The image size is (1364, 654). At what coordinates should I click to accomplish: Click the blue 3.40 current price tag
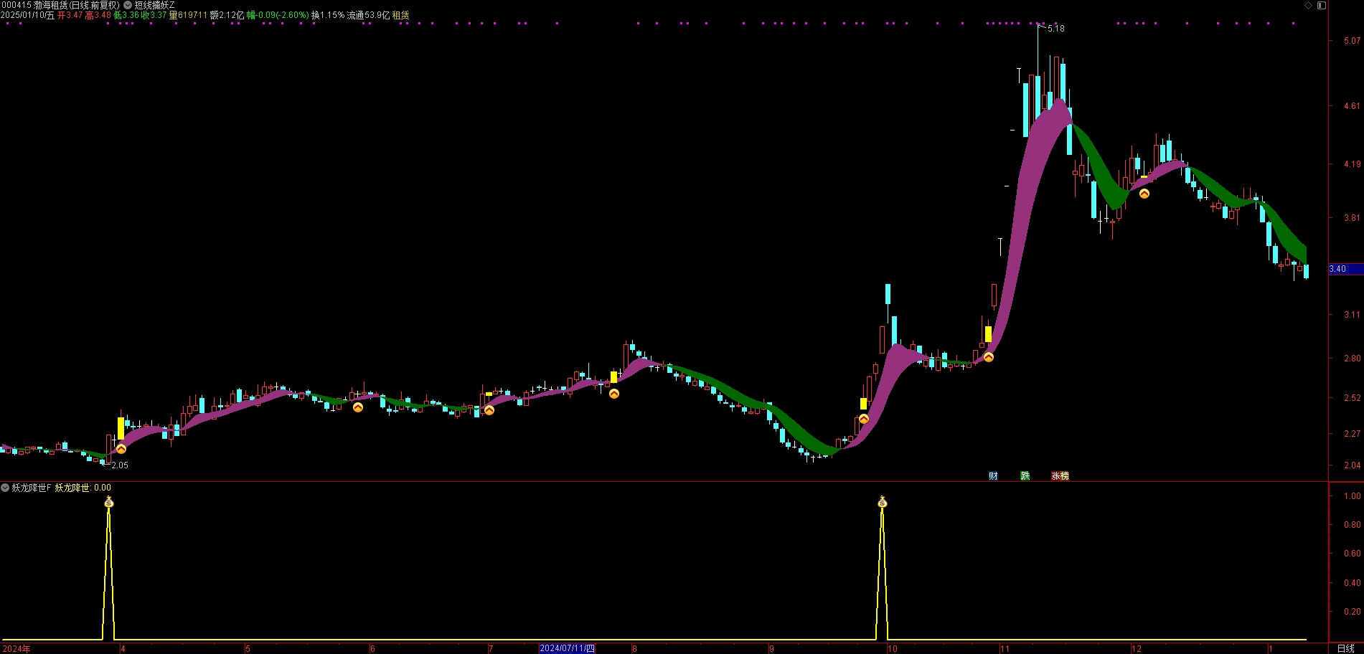click(1345, 269)
